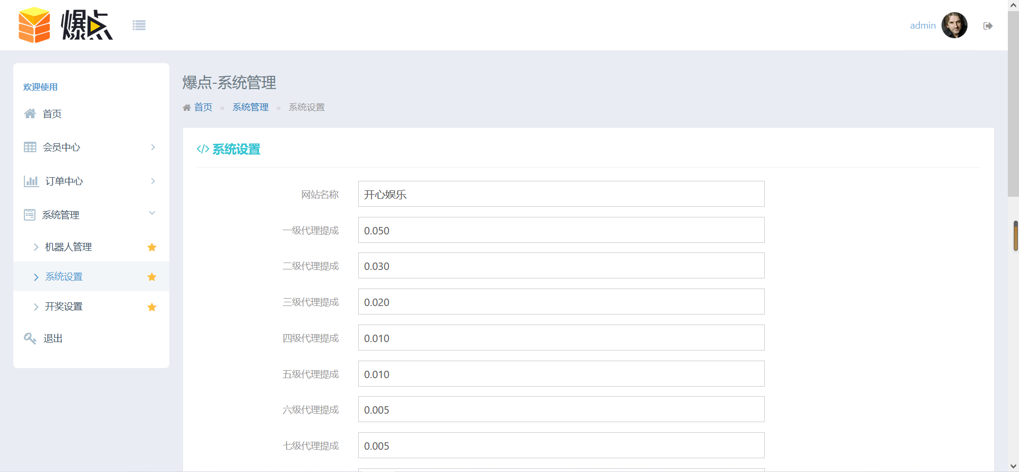Image resolution: width=1019 pixels, height=472 pixels.
Task: Click the star icon beside 系统设置
Action: pyautogui.click(x=152, y=277)
